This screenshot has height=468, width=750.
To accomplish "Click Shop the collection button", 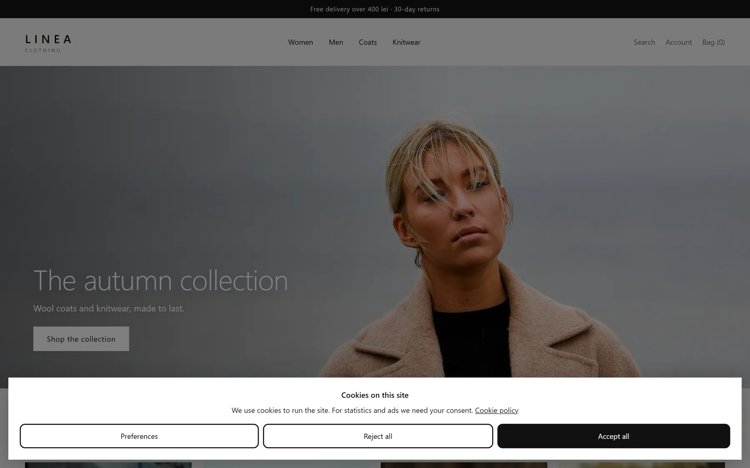I will pyautogui.click(x=81, y=339).
